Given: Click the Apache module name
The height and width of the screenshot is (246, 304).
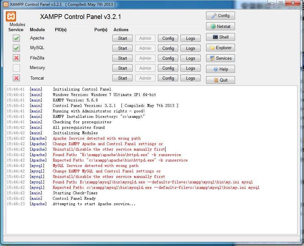Looking at the screenshot, I should tap(37, 38).
